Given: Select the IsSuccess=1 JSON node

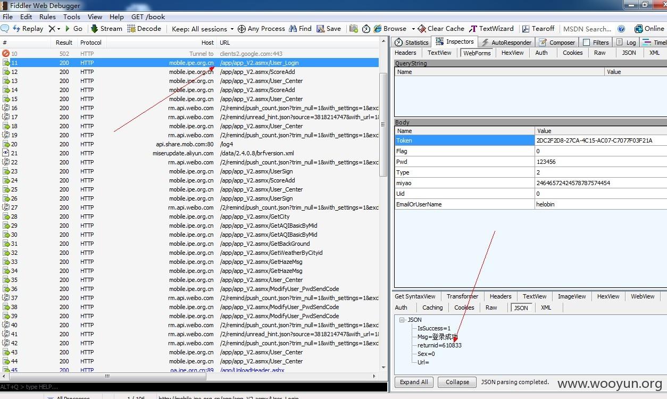Looking at the screenshot, I should [434, 328].
